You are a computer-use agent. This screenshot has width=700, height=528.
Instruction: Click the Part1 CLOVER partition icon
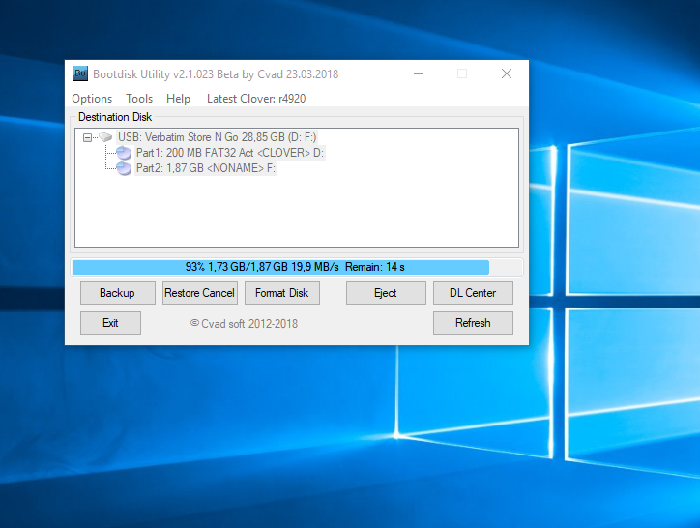point(124,153)
